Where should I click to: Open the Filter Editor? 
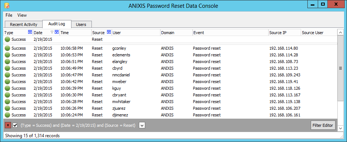323,125
